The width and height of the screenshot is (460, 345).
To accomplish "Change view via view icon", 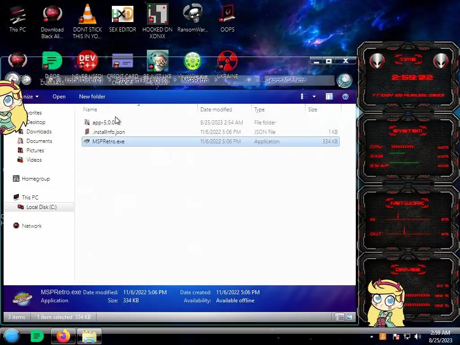I will click(304, 97).
